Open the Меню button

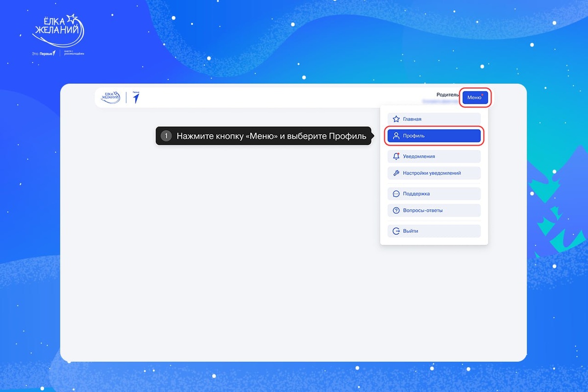[x=474, y=98]
